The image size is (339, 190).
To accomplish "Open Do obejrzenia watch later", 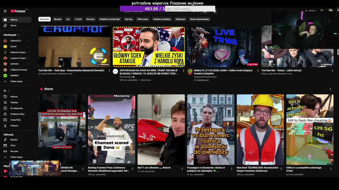I will [x=17, y=108].
